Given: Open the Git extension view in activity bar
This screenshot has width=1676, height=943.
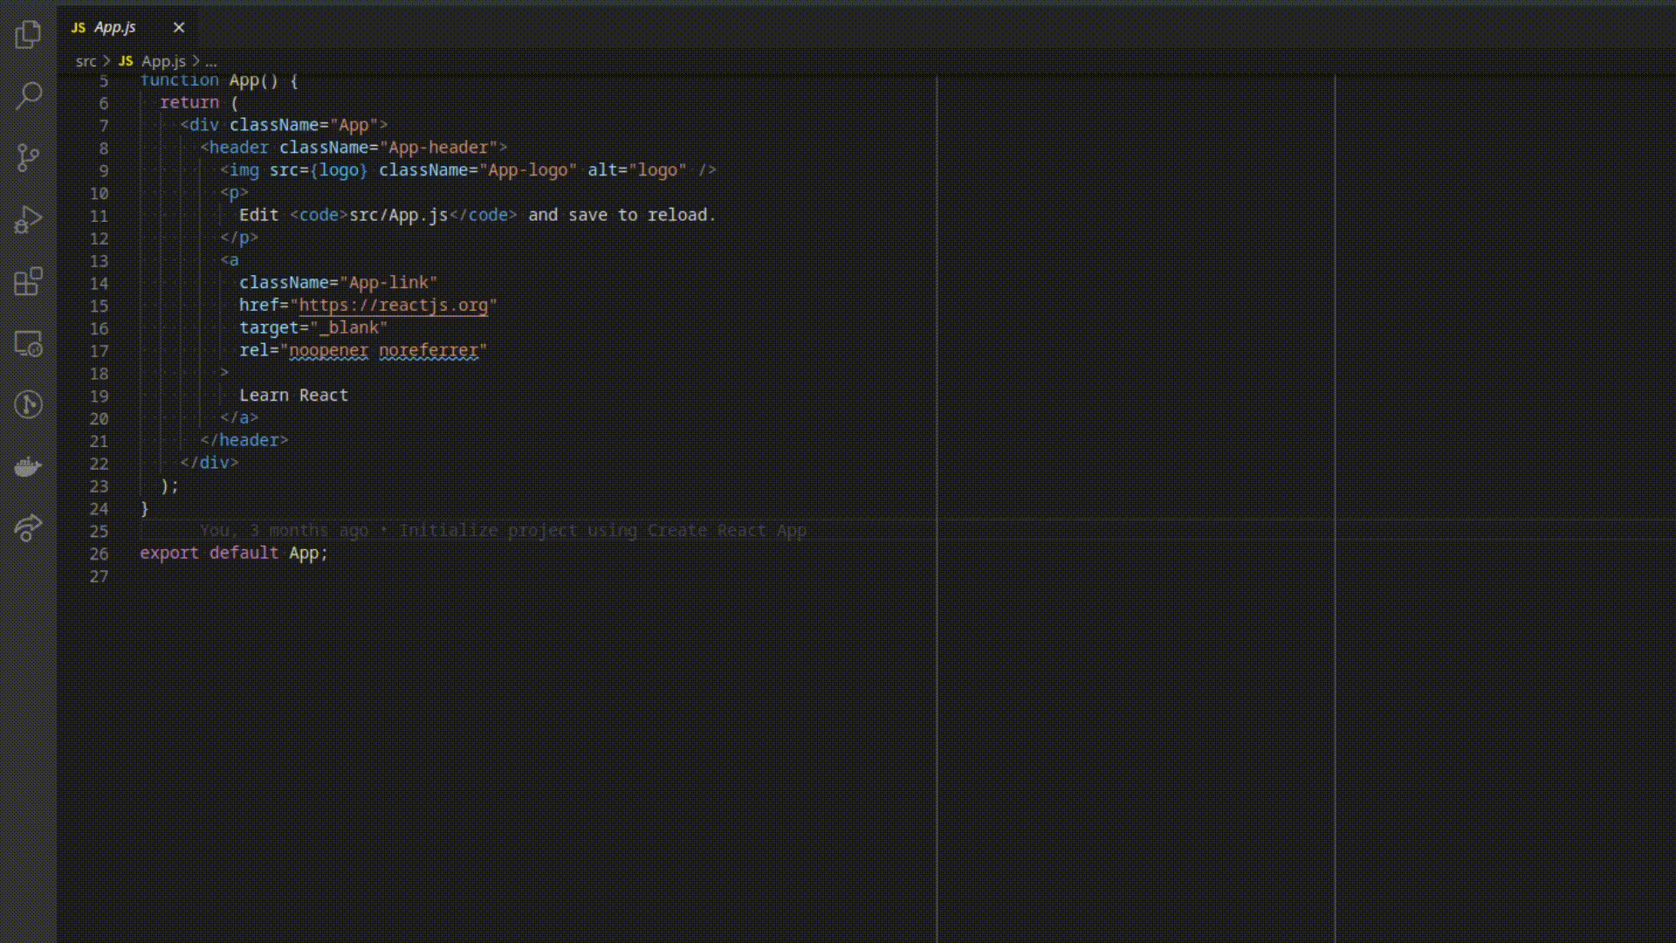Looking at the screenshot, I should click(x=28, y=404).
